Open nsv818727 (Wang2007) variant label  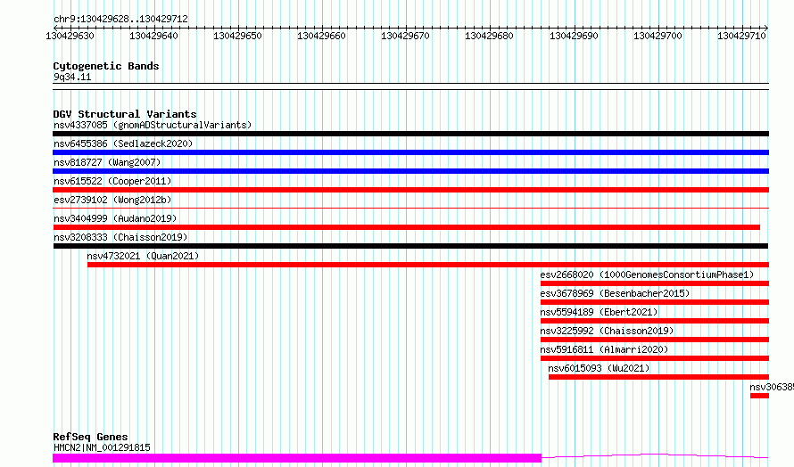coord(107,162)
